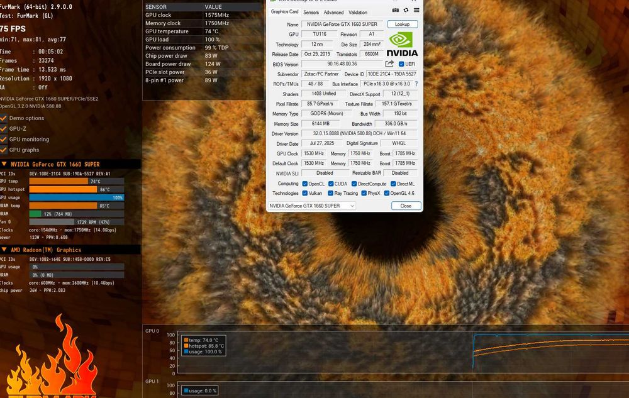
Task: Toggle the Ray Tracing checkbox
Action: 331,193
